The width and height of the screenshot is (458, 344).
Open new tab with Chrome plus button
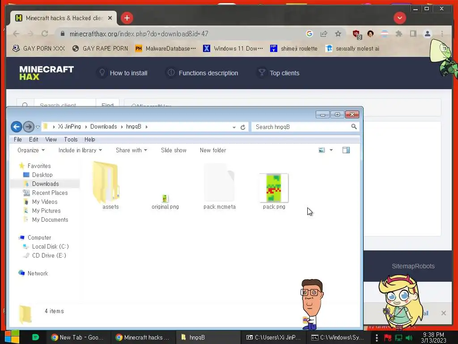(127, 18)
